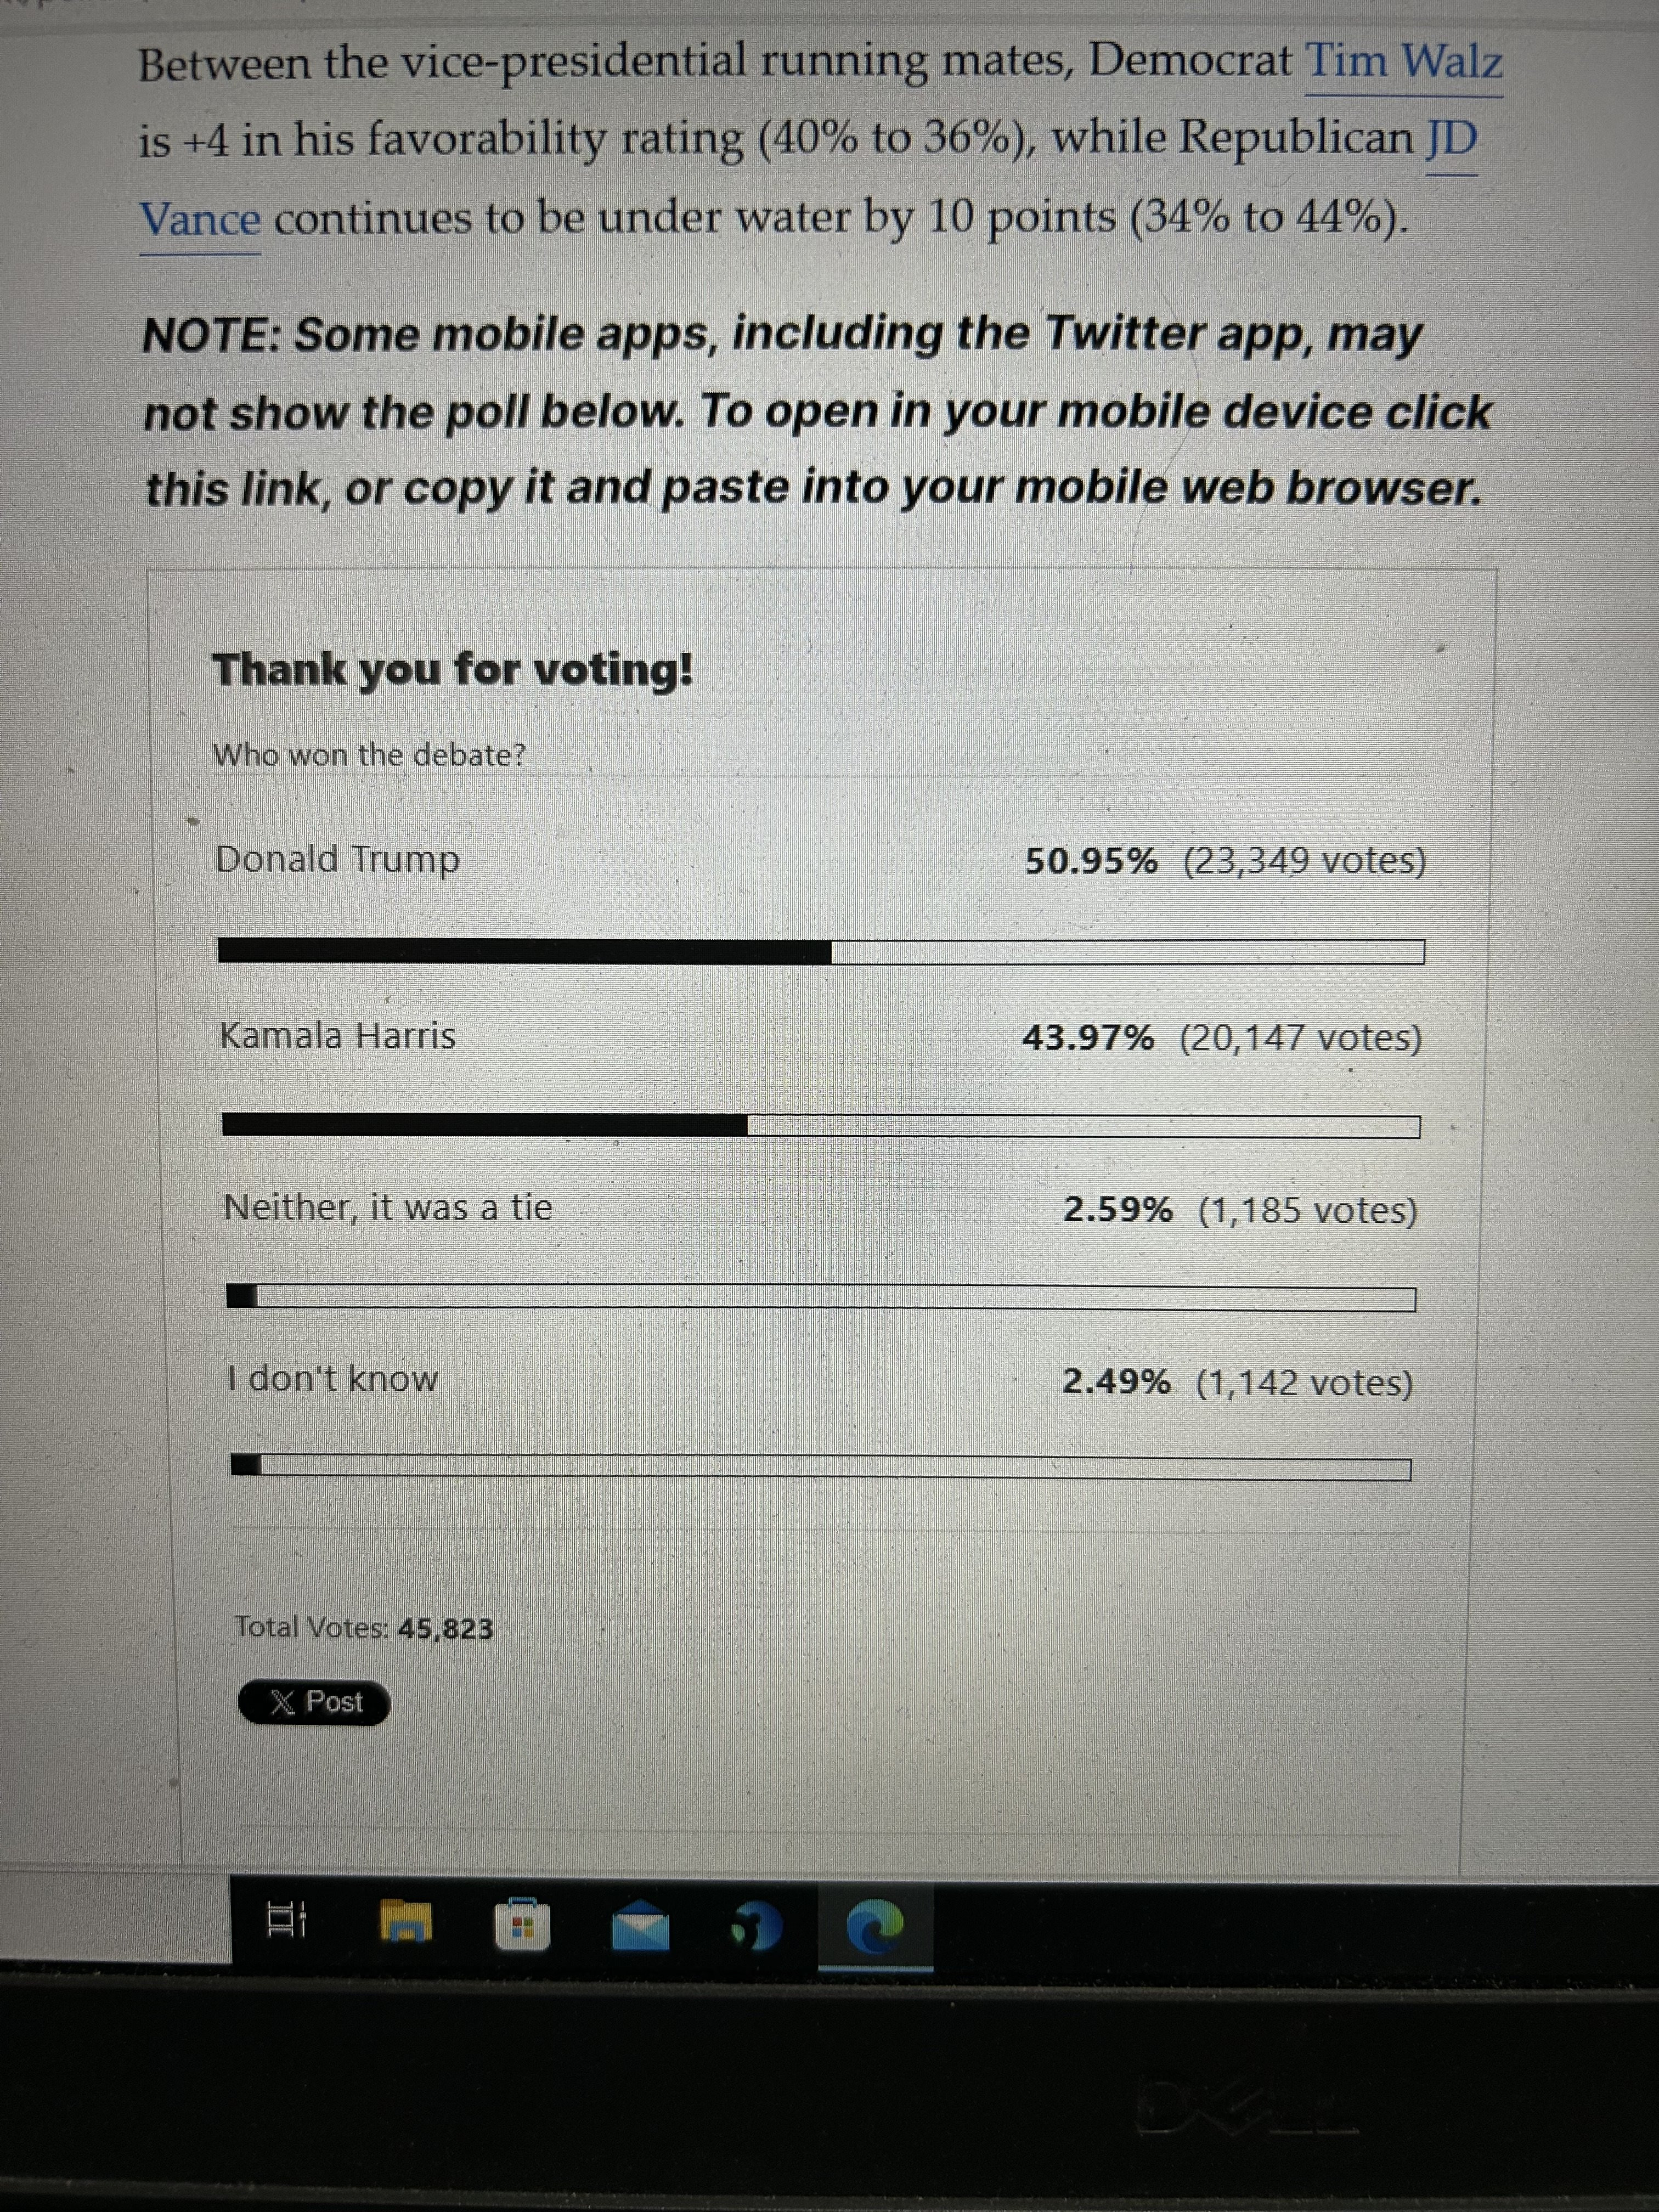This screenshot has width=1659, height=2212.
Task: Click the "Neither, it was a tie" option text
Action: (388, 1208)
